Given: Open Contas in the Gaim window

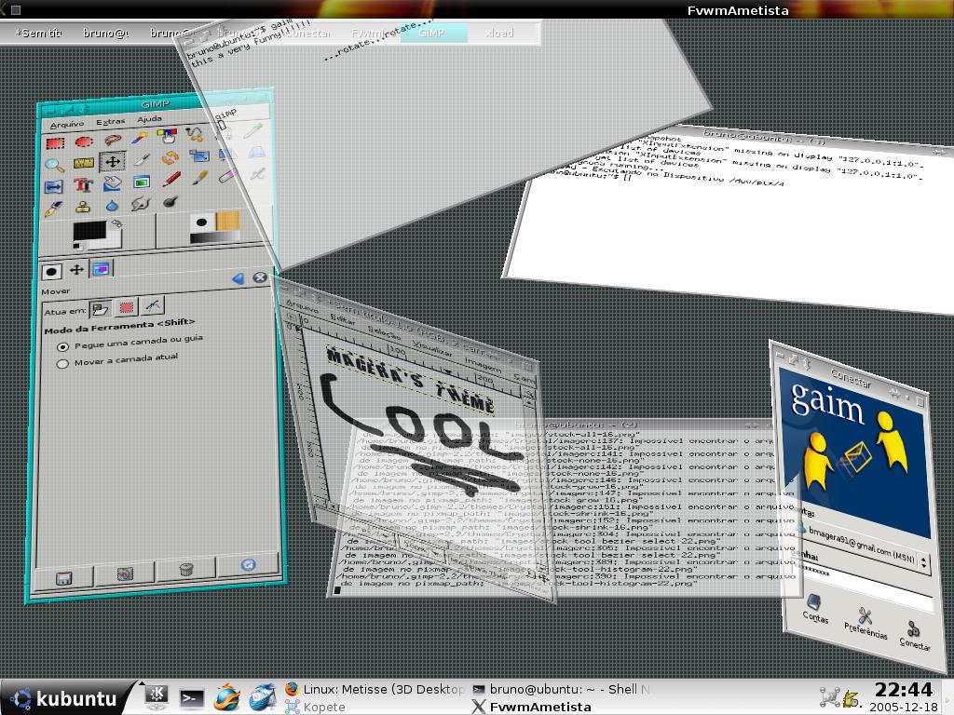Looking at the screenshot, I should [x=814, y=609].
